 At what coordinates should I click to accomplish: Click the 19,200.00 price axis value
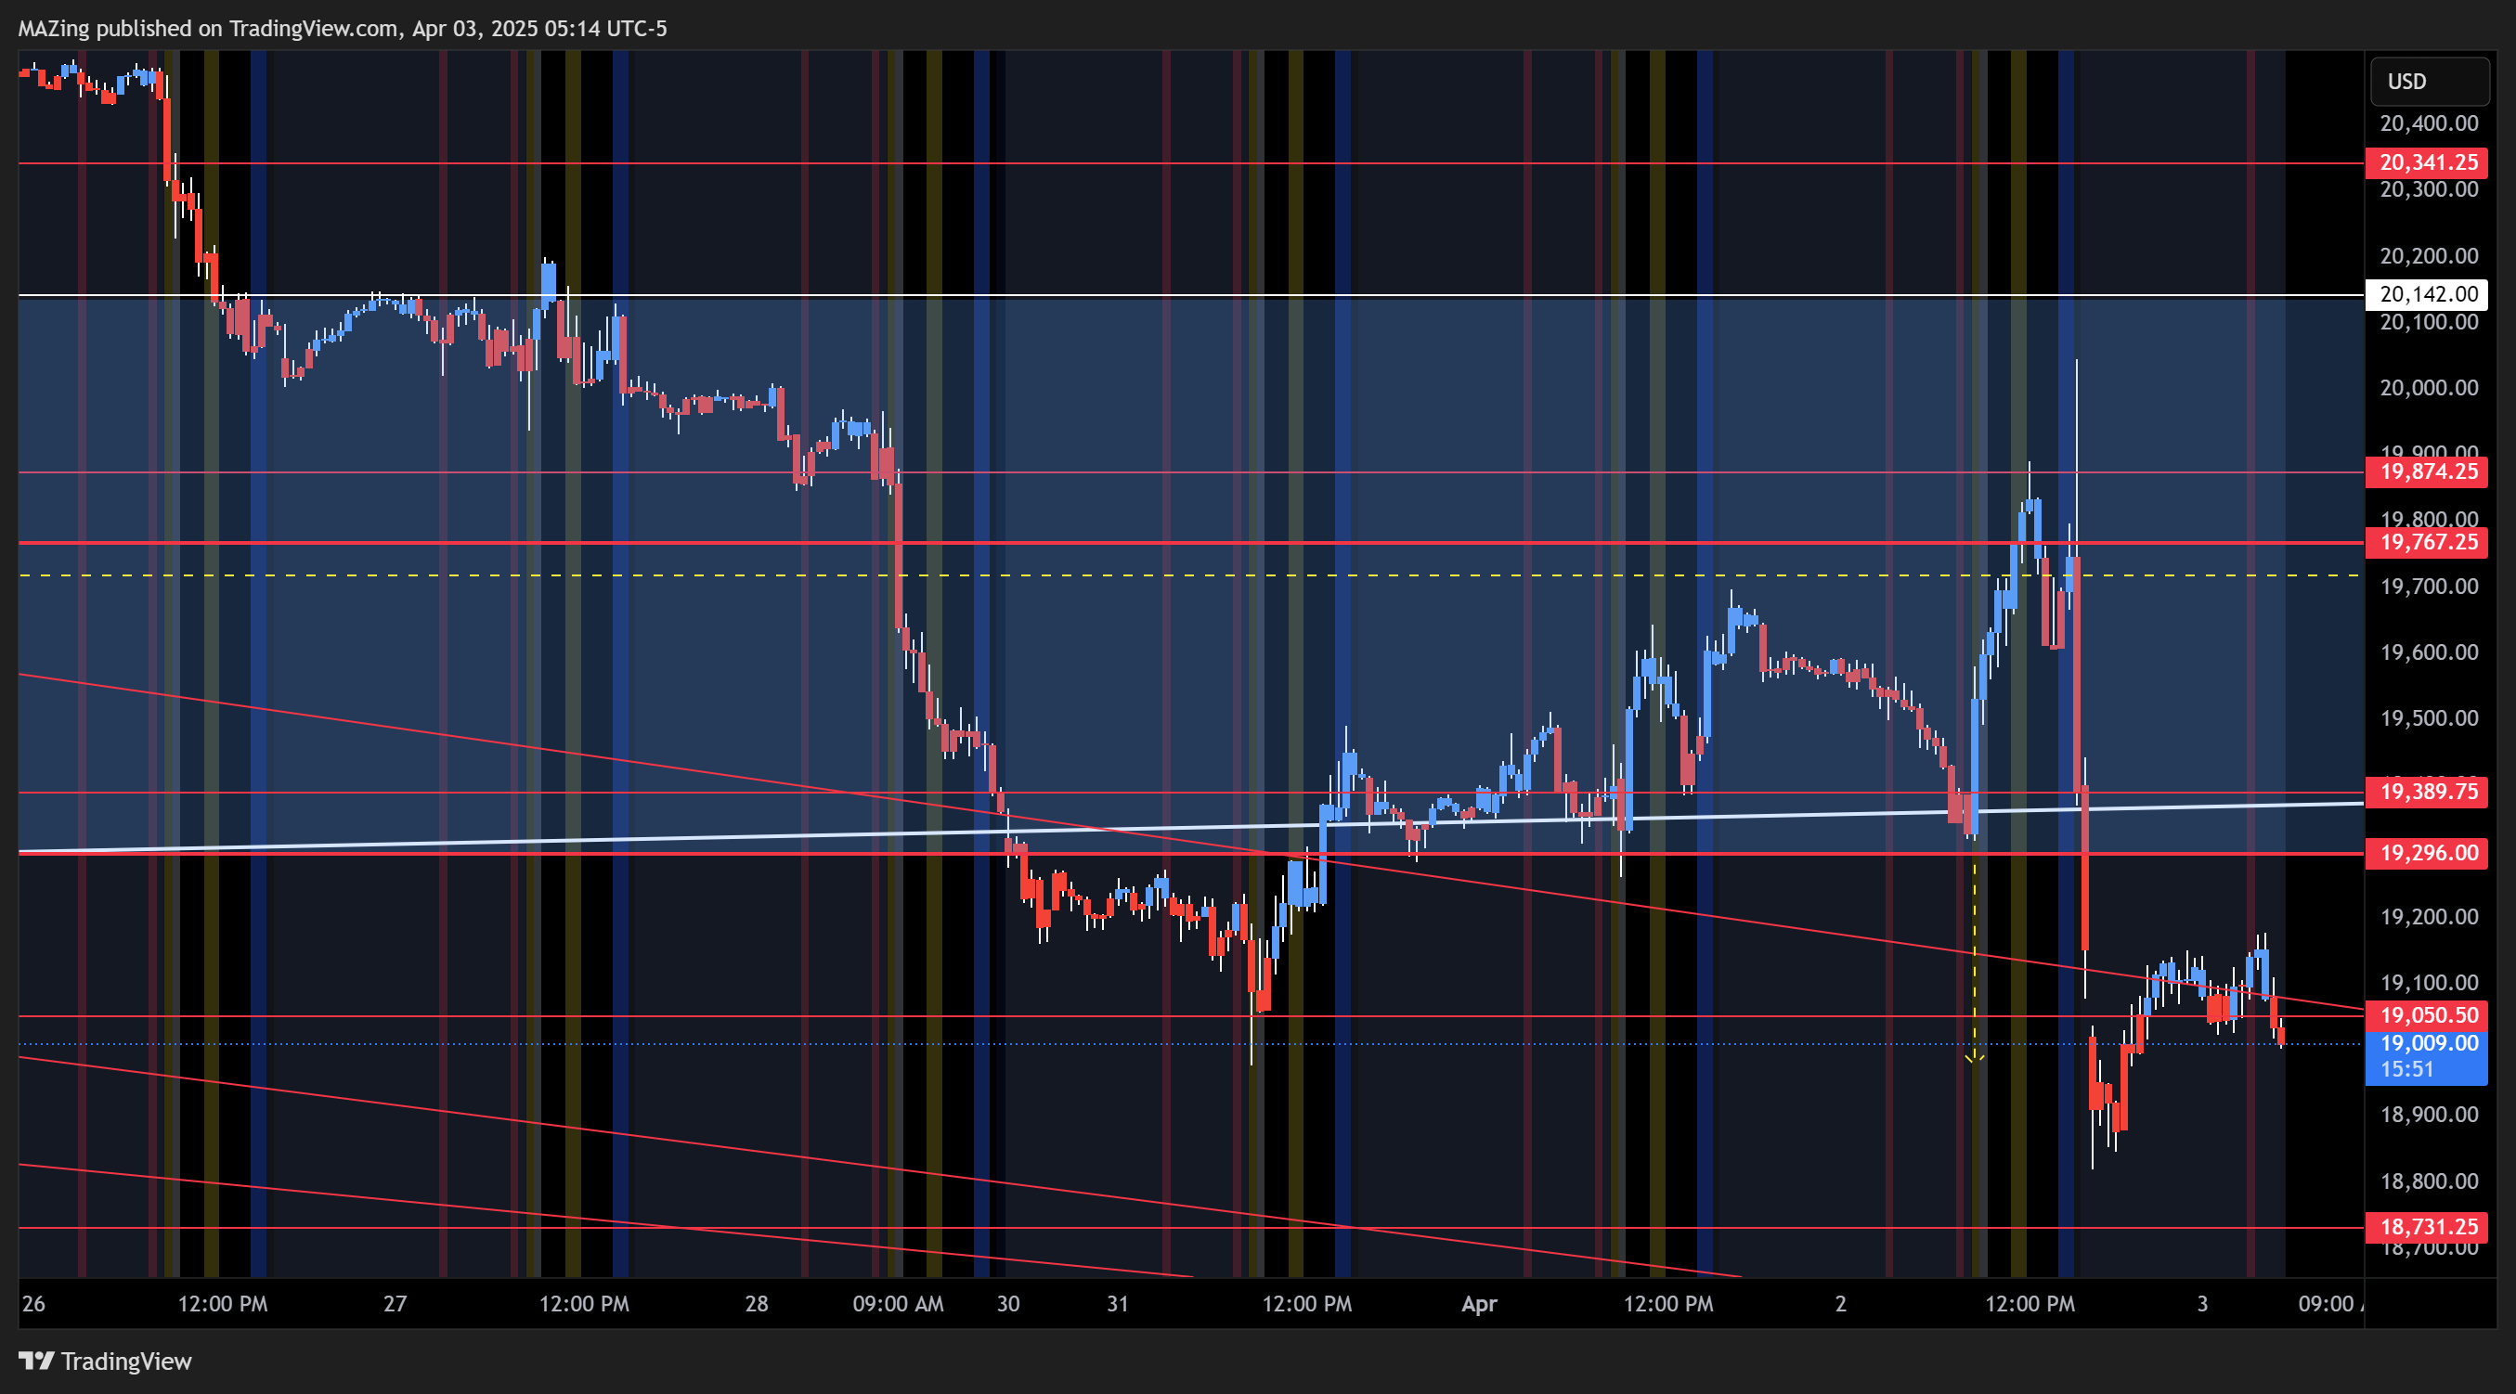2429,917
